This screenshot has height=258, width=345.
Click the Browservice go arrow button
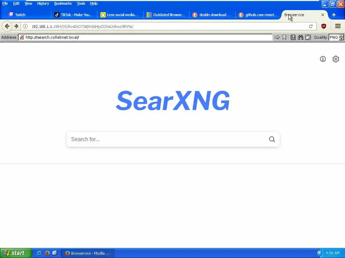(x=277, y=37)
